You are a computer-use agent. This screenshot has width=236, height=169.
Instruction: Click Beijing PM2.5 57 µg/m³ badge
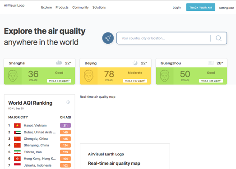(135, 81)
